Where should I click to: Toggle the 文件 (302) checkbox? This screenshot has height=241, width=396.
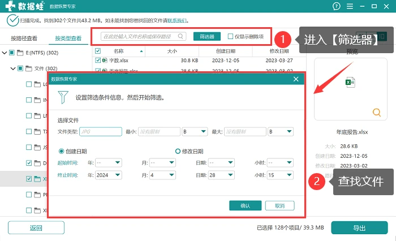click(20, 68)
